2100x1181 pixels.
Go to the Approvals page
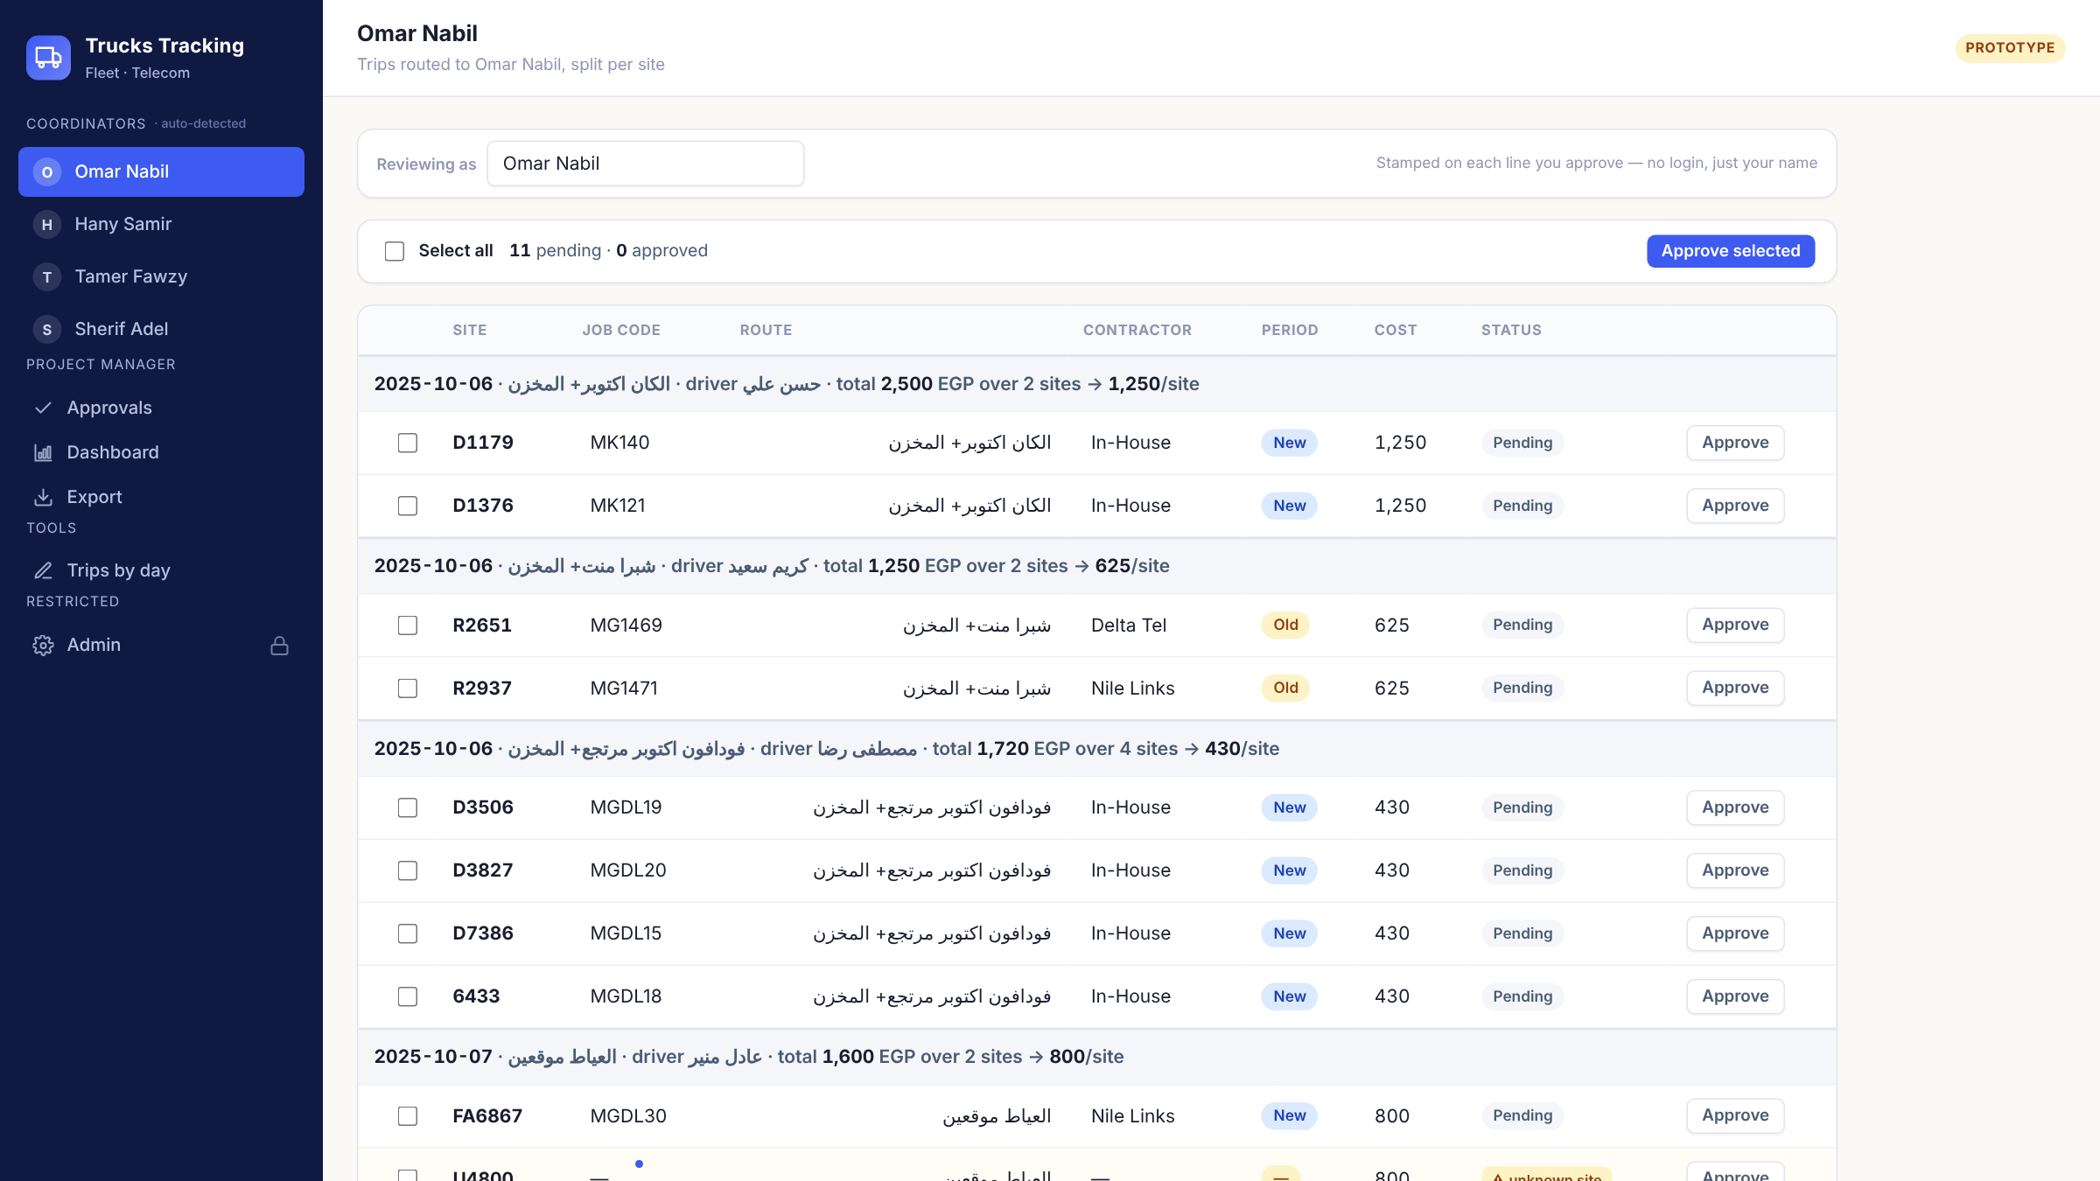pos(161,408)
